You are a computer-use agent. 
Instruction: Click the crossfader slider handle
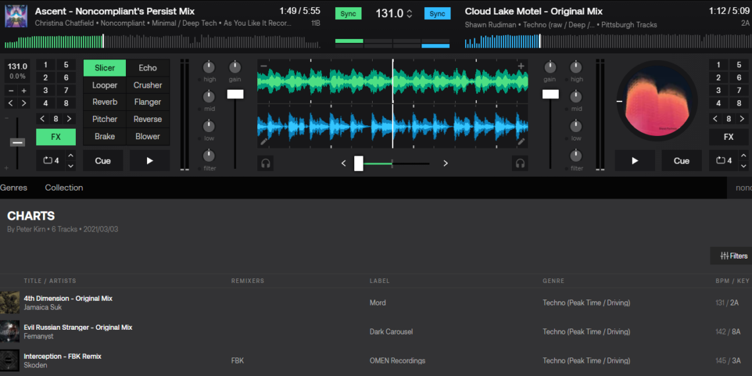click(x=358, y=164)
